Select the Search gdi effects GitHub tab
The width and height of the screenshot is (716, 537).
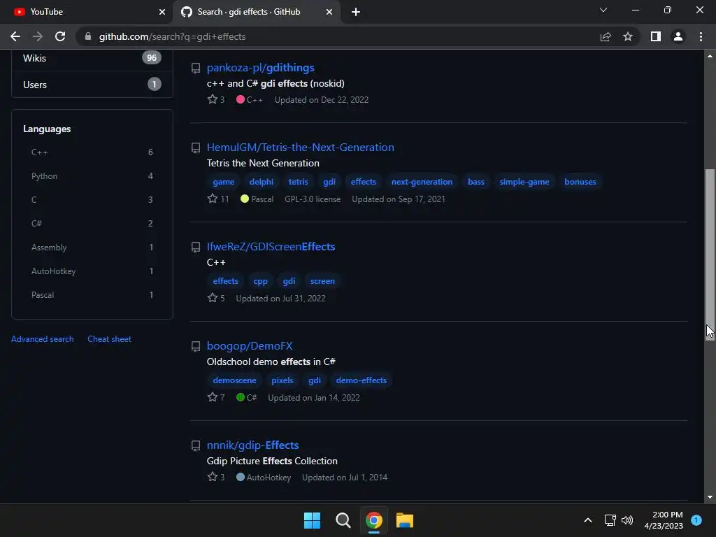pyautogui.click(x=256, y=12)
